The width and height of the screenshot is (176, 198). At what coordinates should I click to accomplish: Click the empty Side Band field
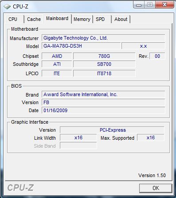click(78, 145)
